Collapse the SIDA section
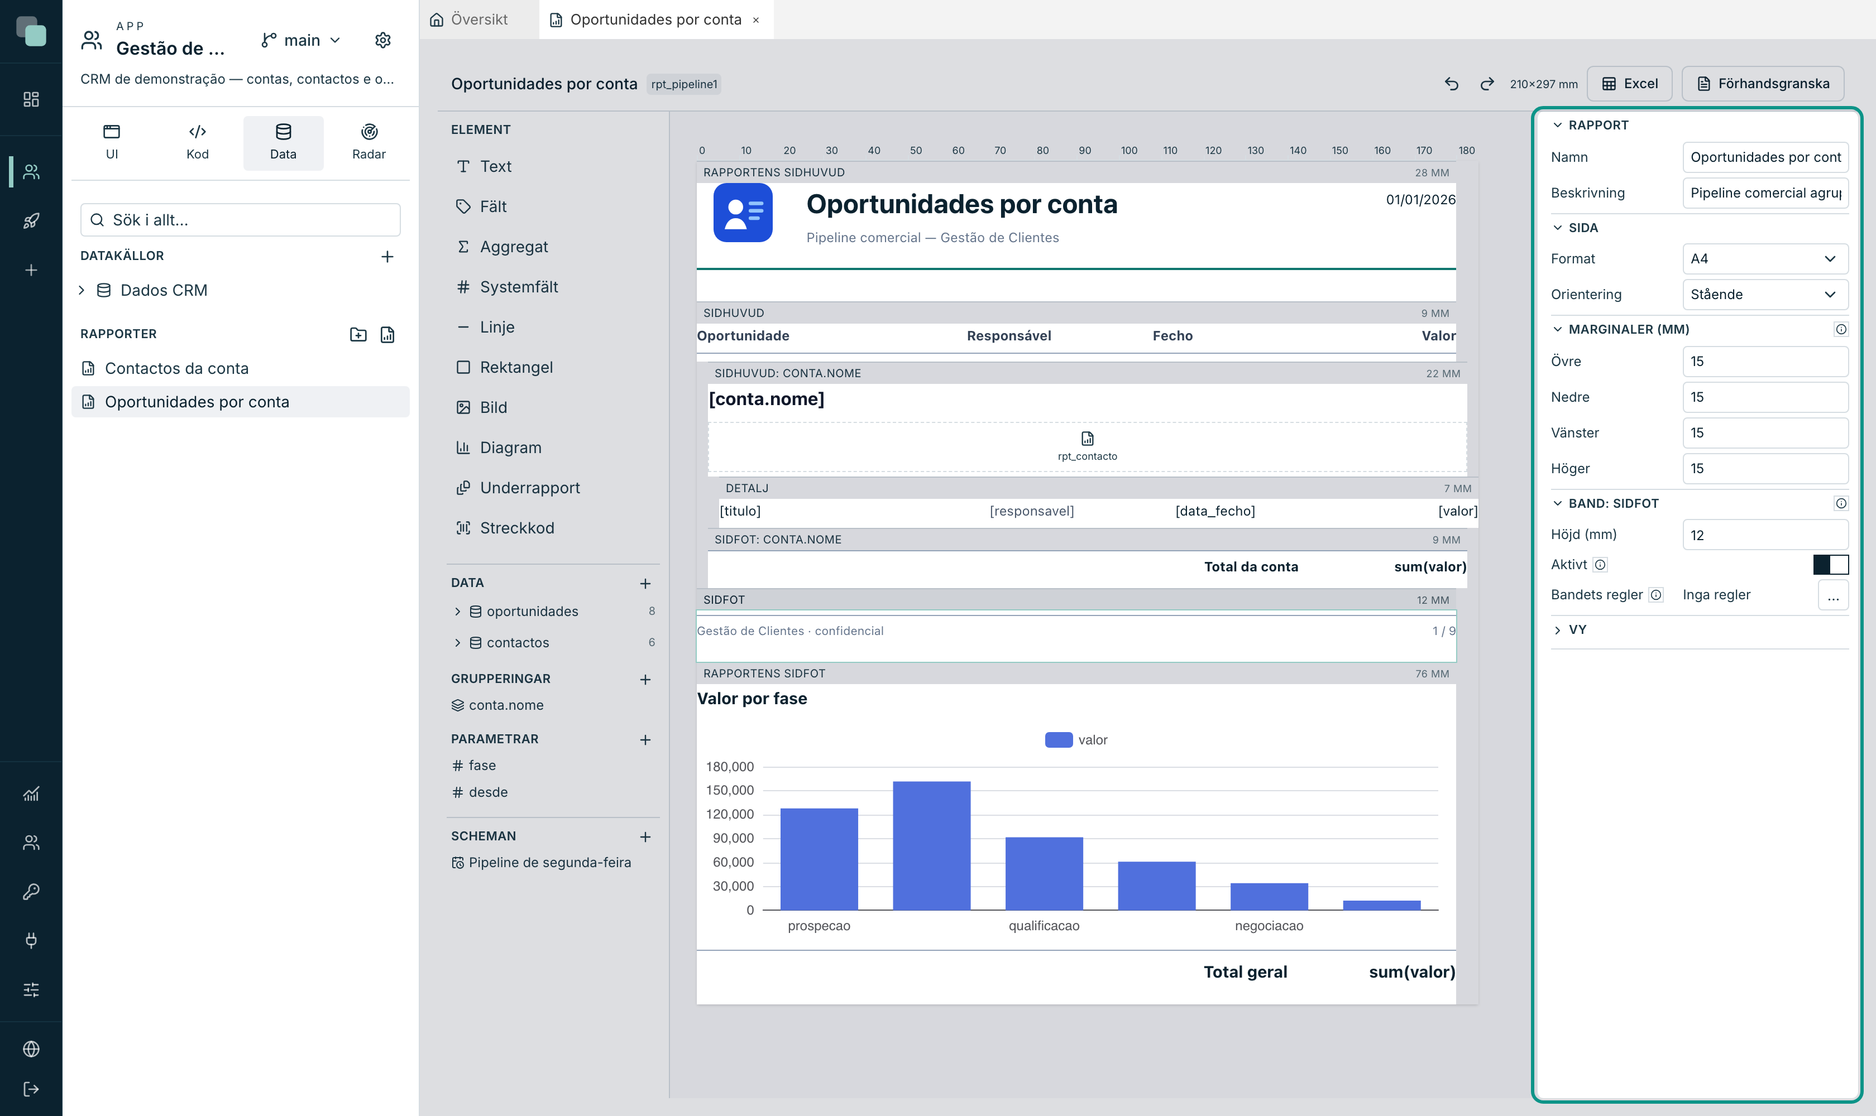 click(1558, 227)
